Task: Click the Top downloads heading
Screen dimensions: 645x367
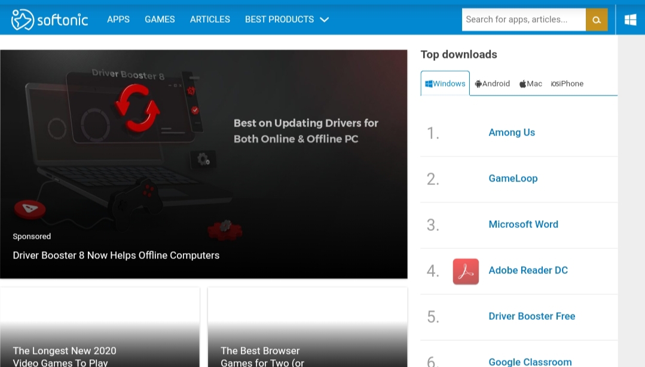Action: click(x=458, y=54)
